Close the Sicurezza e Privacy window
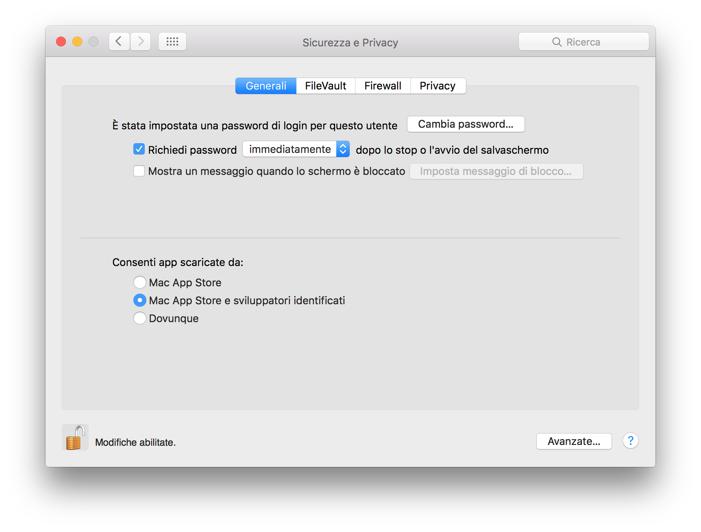Viewport: 701px width, 532px height. point(61,41)
